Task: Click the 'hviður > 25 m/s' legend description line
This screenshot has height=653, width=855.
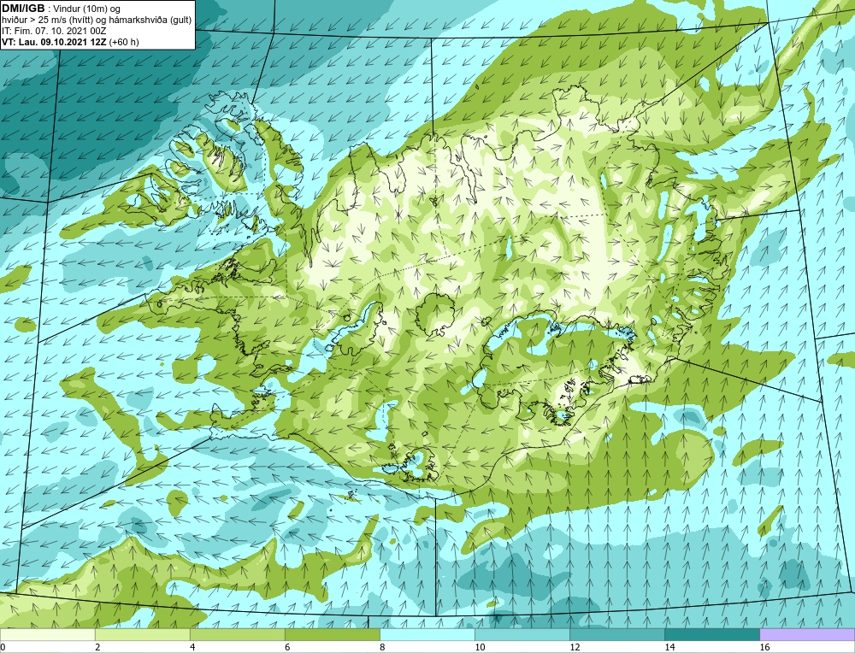Action: pyautogui.click(x=97, y=20)
